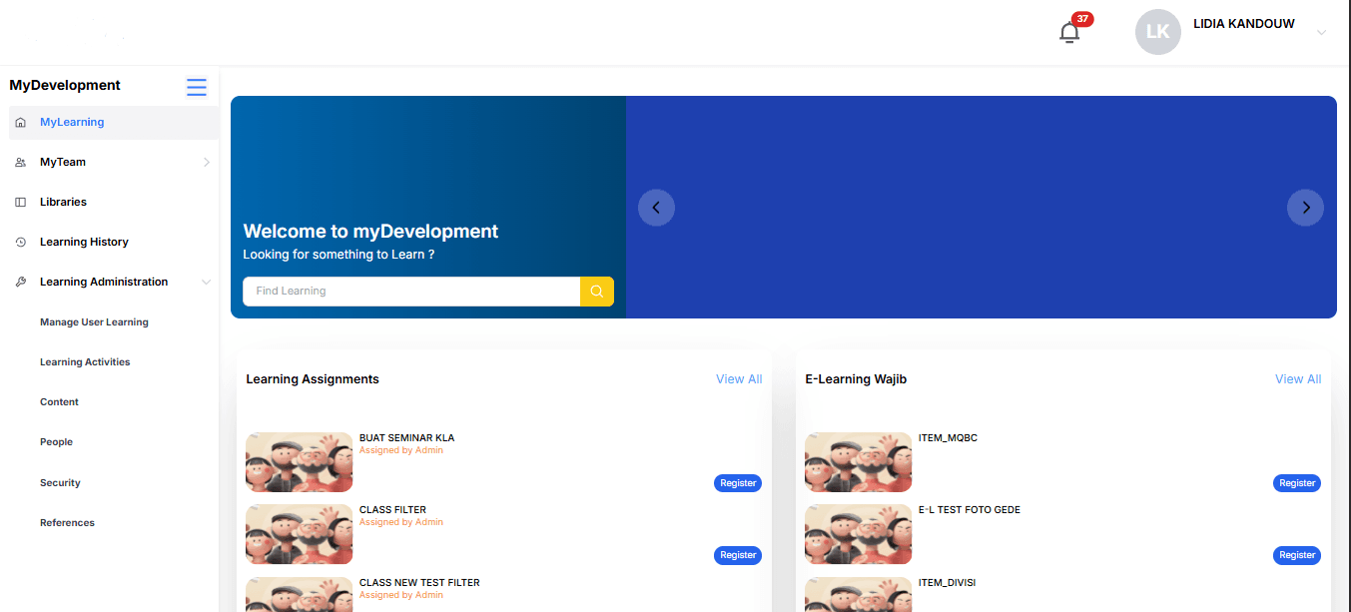The image size is (1351, 612).
Task: Click the people icon next to MyTeam
Action: pos(20,162)
